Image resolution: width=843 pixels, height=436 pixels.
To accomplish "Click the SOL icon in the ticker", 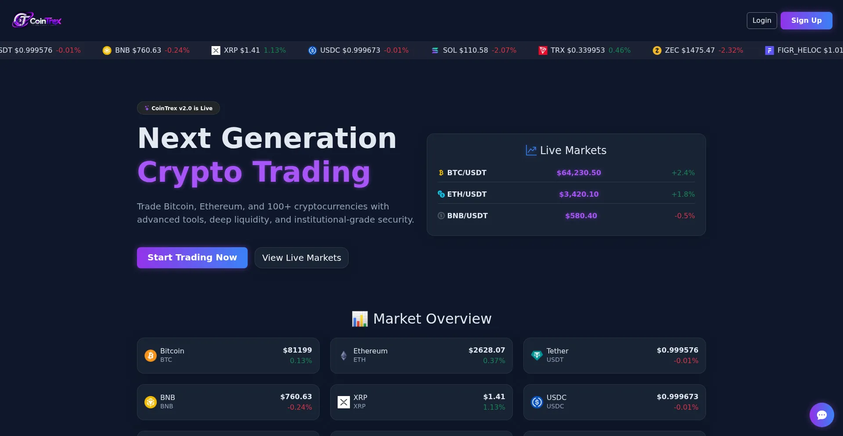I will point(435,50).
